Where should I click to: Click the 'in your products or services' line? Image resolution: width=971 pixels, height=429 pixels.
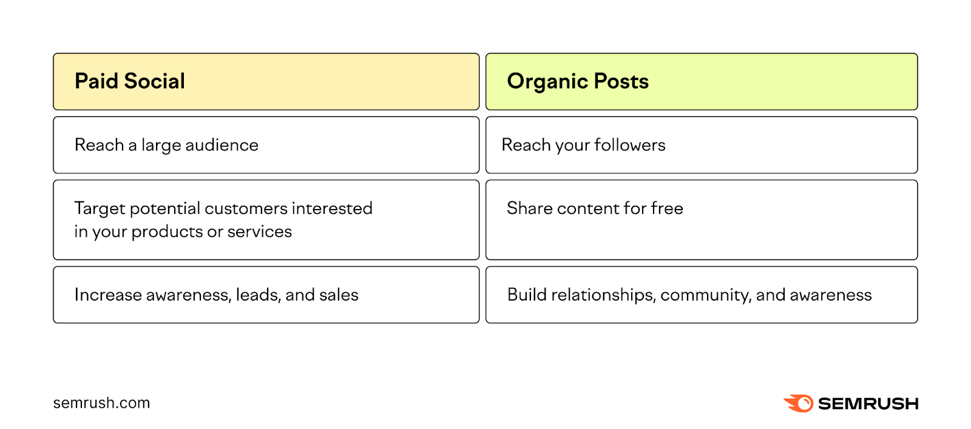(x=183, y=231)
